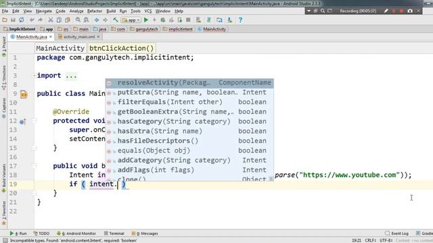Click the Find magnifier icon
433x243 pixels.
coord(78,20)
